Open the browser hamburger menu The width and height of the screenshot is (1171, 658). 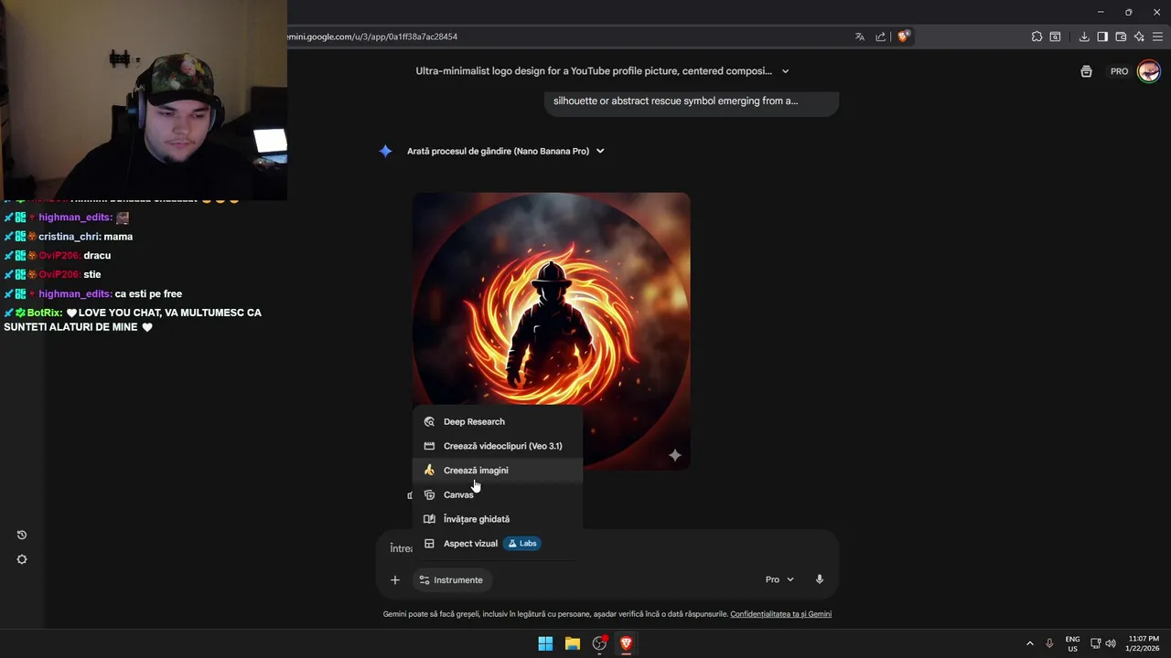point(1158,37)
